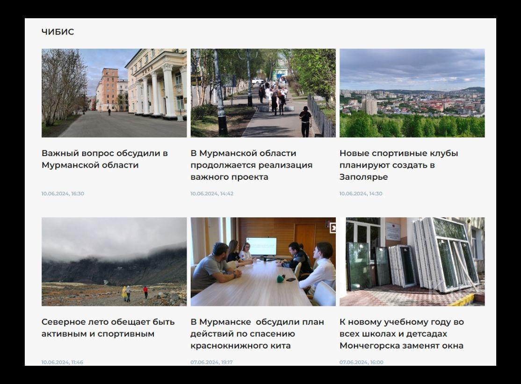Open the ЧИБИС section heading
The image size is (521, 384).
click(x=58, y=32)
